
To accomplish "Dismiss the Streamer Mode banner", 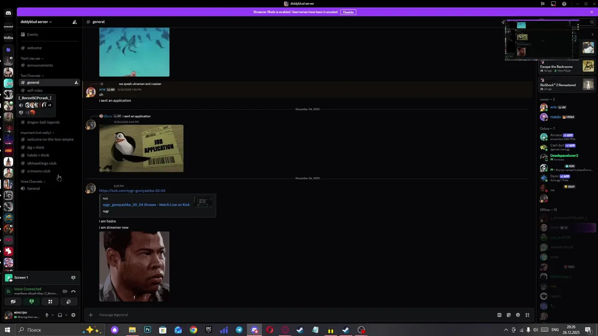I will (x=591, y=12).
